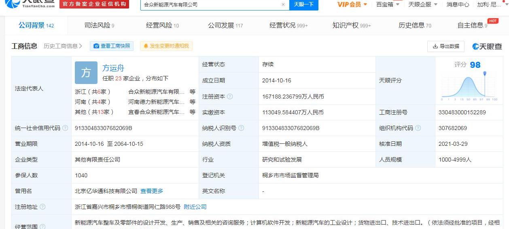Switch to the 经营风险 tab

tap(162, 25)
